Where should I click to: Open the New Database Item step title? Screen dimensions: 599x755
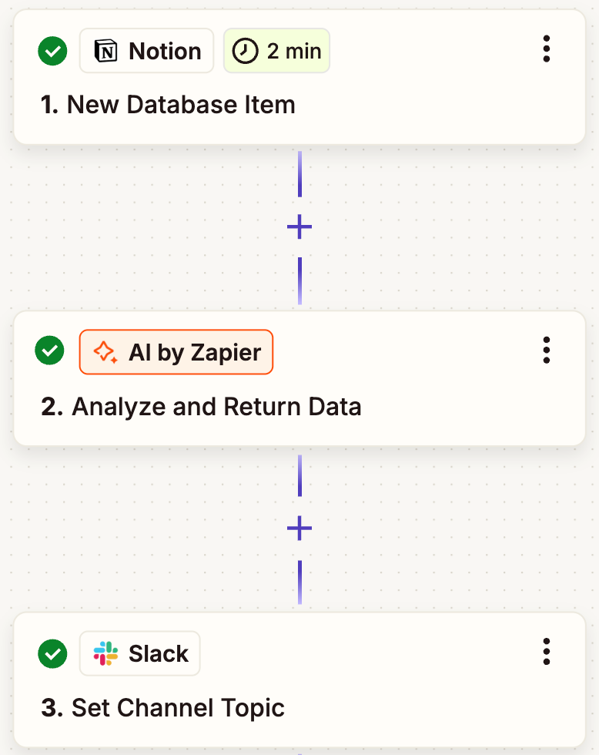click(181, 105)
